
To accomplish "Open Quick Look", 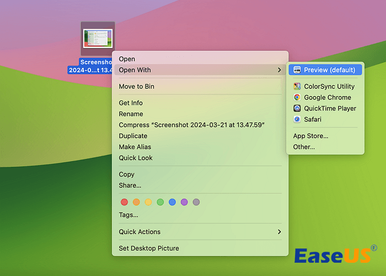I will [200, 158].
